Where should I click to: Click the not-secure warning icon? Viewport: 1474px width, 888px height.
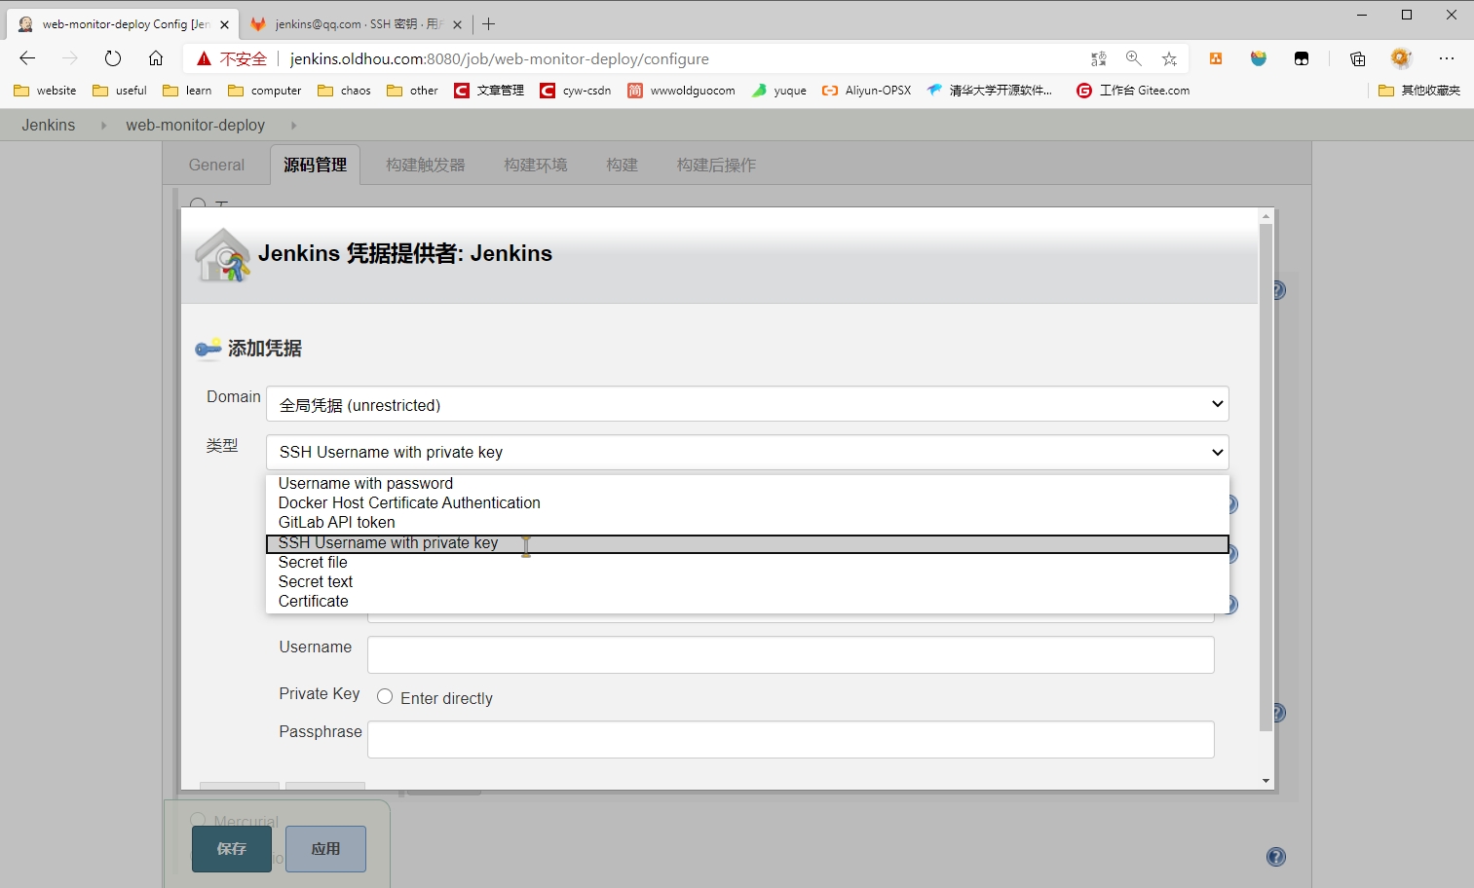click(x=204, y=58)
